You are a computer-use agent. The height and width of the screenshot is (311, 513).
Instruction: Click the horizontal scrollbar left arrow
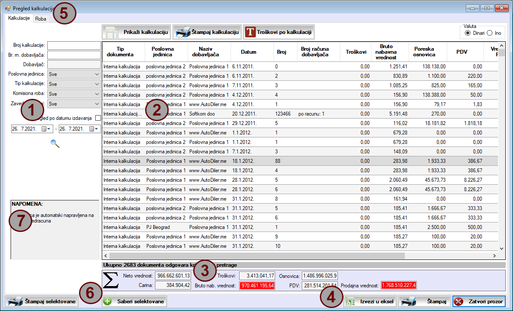click(x=106, y=256)
